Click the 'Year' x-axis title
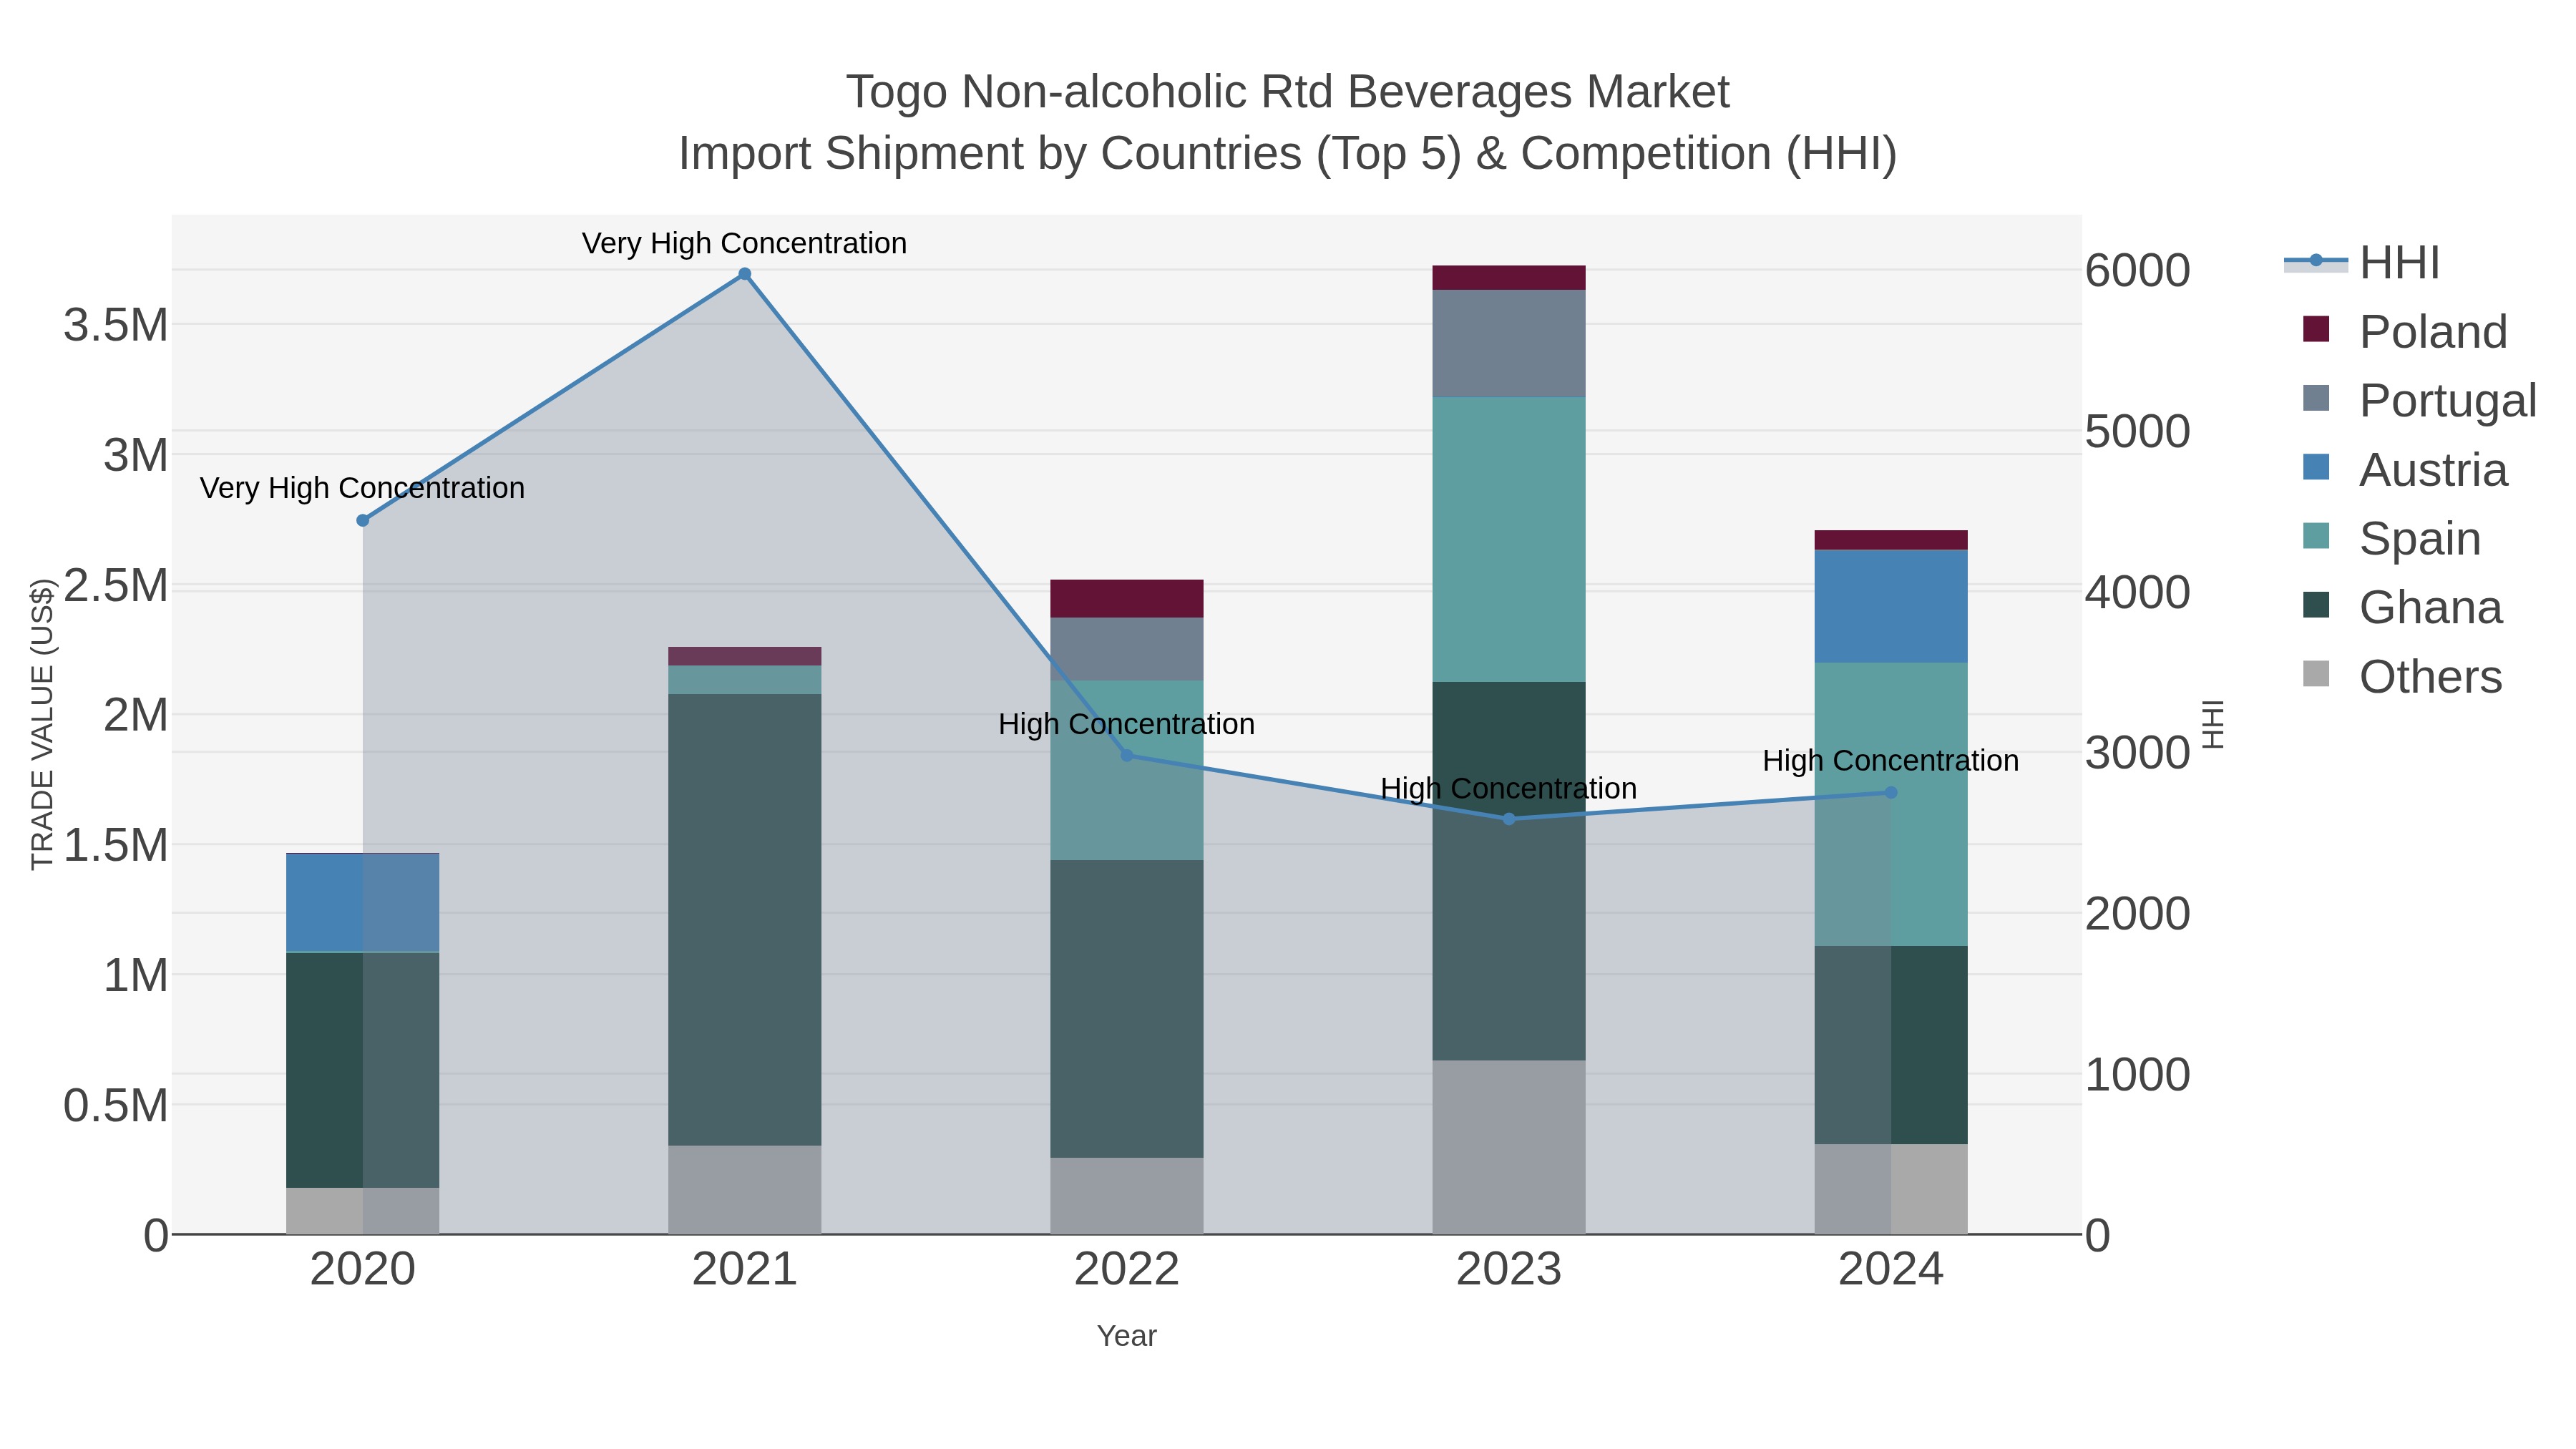 tap(1127, 1337)
